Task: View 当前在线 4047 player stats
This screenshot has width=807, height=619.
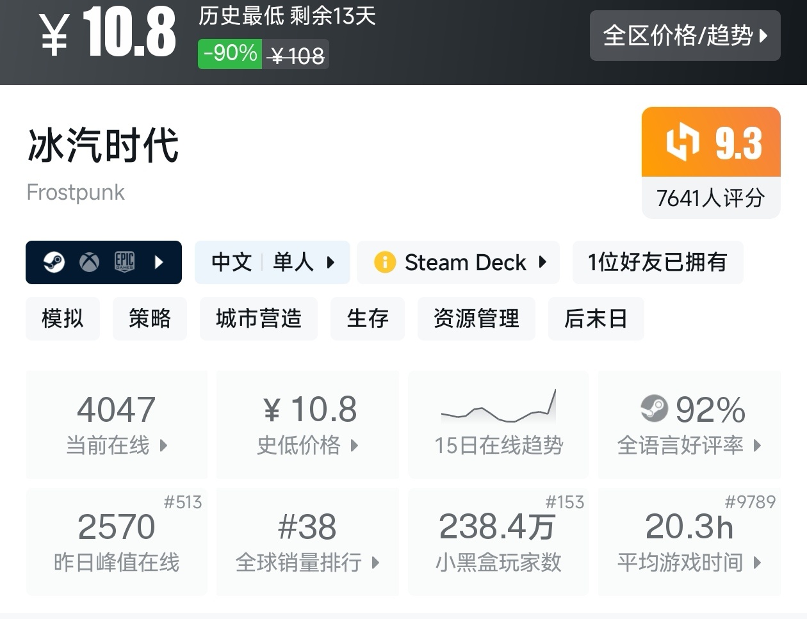Action: click(x=117, y=424)
